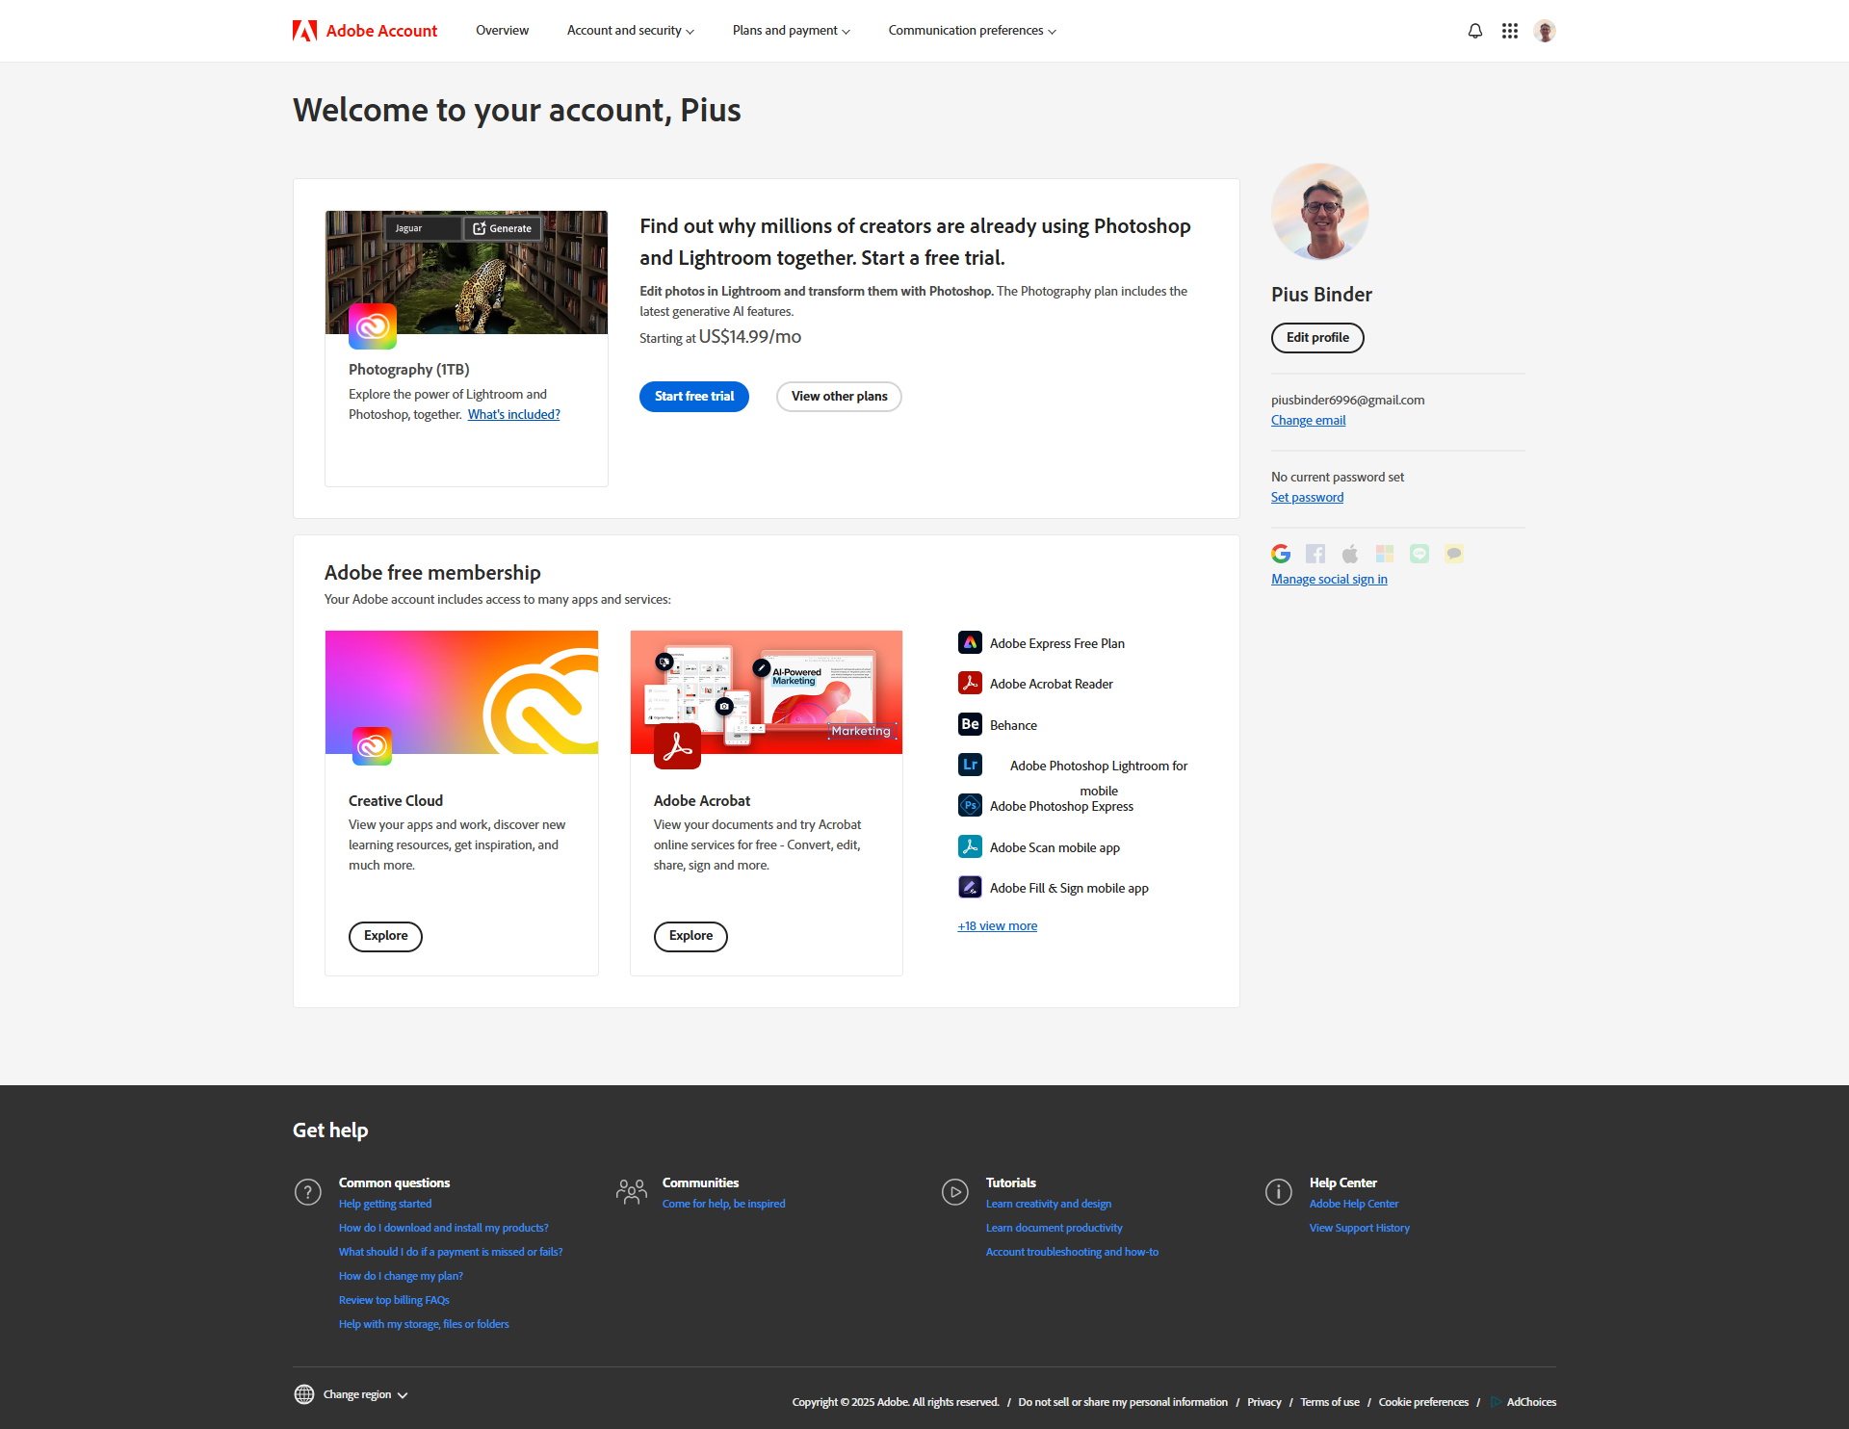Click the Adobe Scan mobile app icon
This screenshot has width=1849, height=1429.
click(970, 846)
